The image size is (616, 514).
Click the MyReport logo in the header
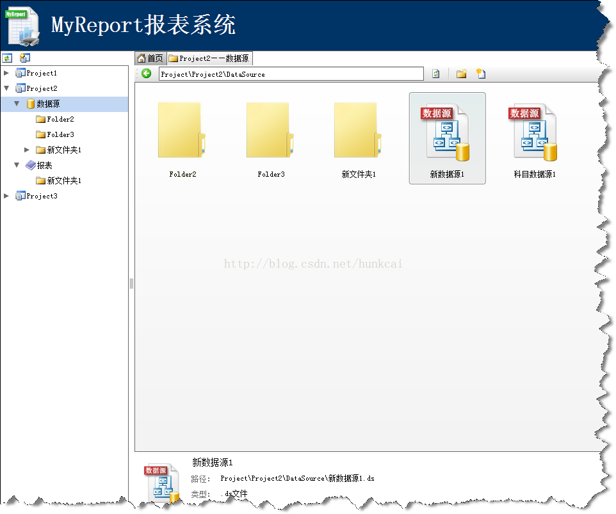click(x=22, y=26)
